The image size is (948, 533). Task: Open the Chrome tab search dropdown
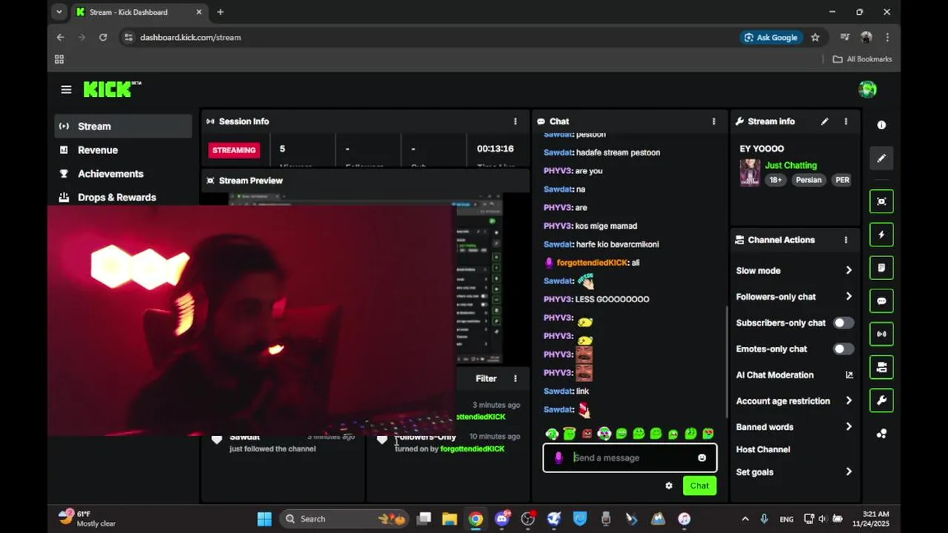[59, 12]
